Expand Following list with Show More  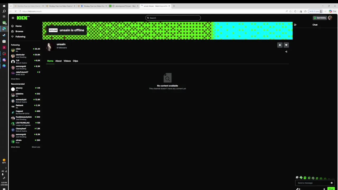[15, 79]
